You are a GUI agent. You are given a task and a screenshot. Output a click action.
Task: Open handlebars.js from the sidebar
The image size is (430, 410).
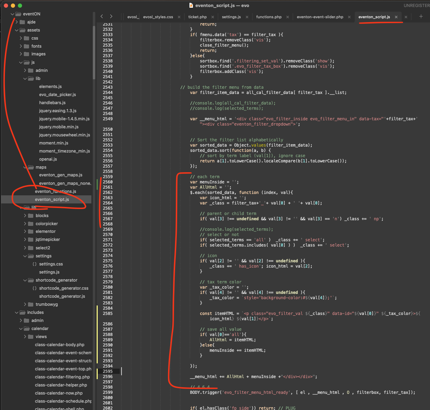[52, 103]
